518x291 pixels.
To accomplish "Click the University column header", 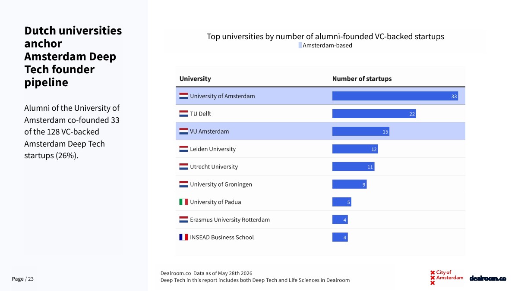I will [195, 79].
